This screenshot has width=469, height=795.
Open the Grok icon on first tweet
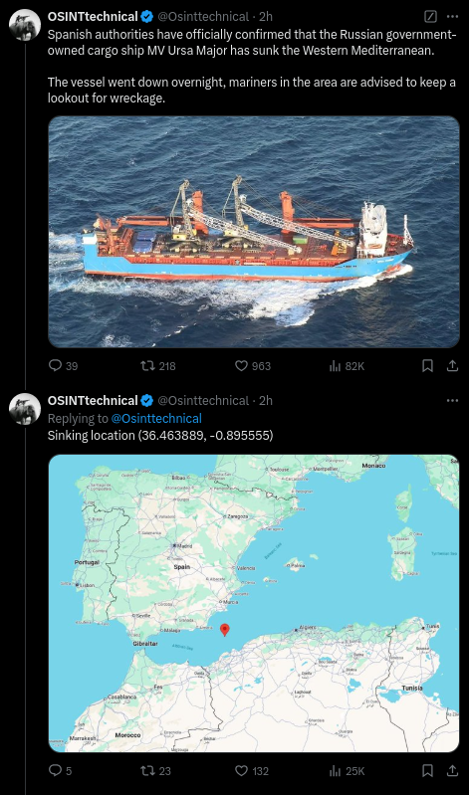tap(430, 17)
